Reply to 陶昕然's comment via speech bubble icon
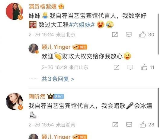 point(129,124)
